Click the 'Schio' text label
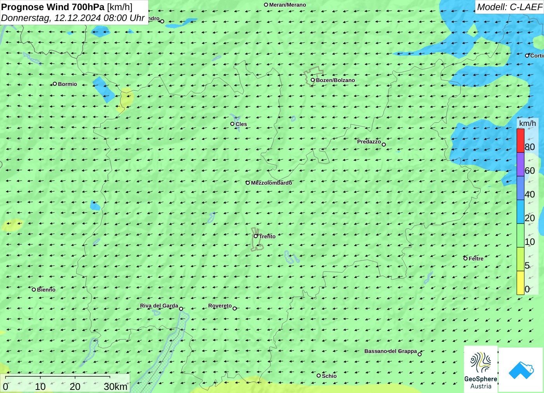The width and height of the screenshot is (544, 393). pos(329,376)
